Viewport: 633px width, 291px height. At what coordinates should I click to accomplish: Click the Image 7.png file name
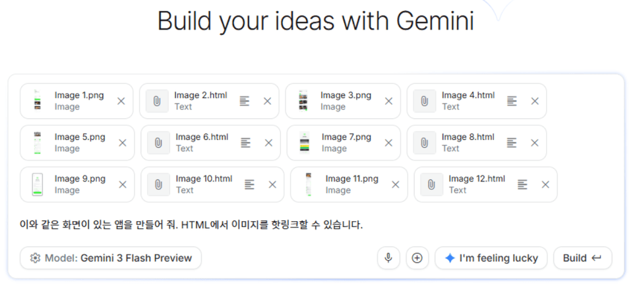tap(346, 137)
